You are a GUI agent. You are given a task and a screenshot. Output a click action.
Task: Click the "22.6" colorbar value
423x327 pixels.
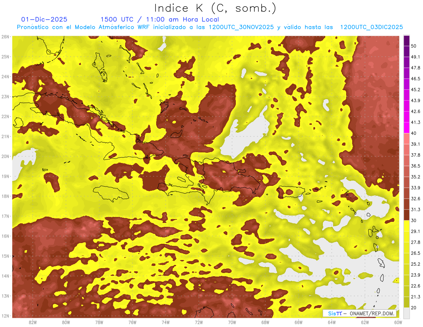click(416, 286)
